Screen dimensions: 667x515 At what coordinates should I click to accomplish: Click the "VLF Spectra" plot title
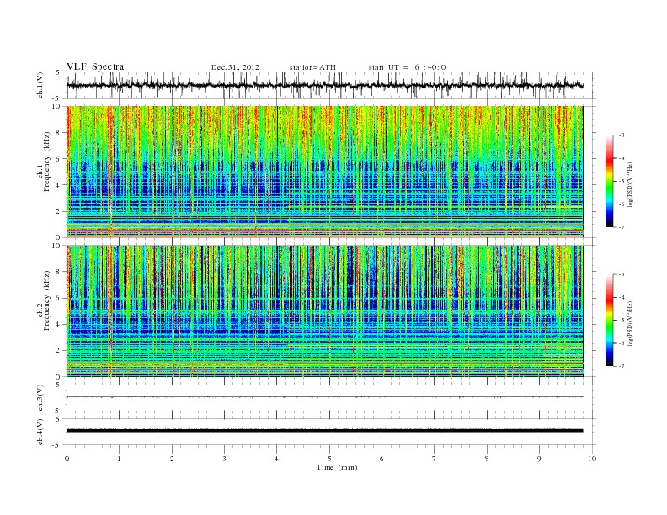pyautogui.click(x=95, y=66)
